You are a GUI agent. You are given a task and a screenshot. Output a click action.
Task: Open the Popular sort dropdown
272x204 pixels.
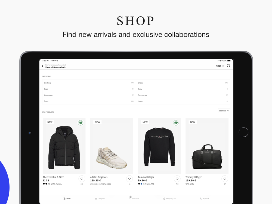(224, 111)
